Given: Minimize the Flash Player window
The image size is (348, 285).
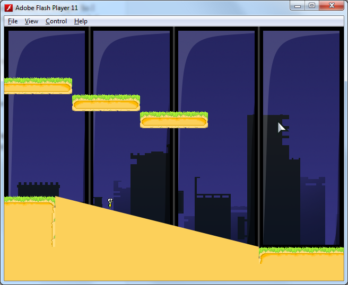Looking at the screenshot, I should point(298,6).
